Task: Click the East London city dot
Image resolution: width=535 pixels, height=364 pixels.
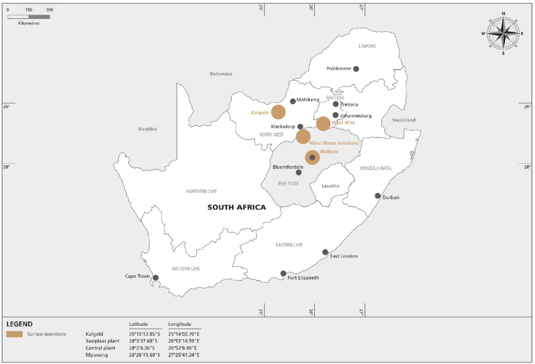Action: [x=325, y=252]
